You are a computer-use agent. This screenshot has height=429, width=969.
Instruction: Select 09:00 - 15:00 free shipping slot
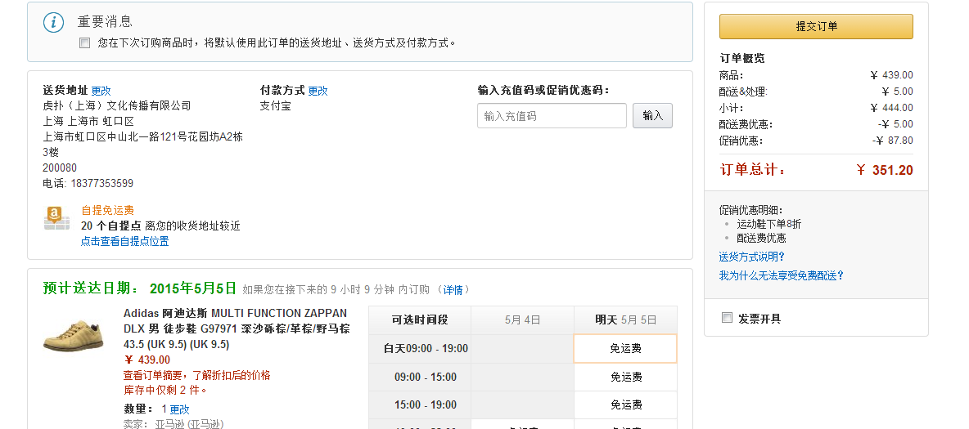[625, 377]
